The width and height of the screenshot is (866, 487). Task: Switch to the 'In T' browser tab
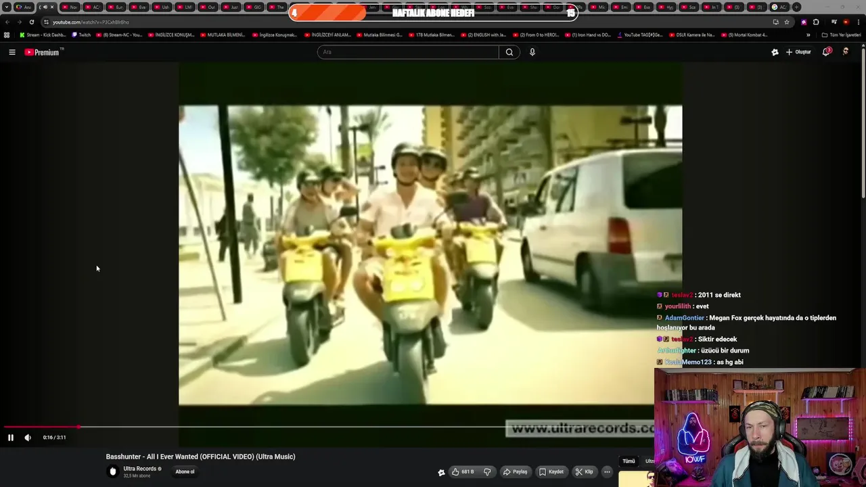[x=711, y=7]
